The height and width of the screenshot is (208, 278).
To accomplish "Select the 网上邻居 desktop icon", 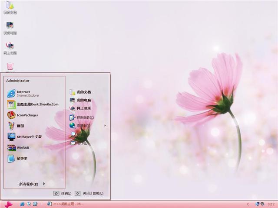I will point(10,48).
